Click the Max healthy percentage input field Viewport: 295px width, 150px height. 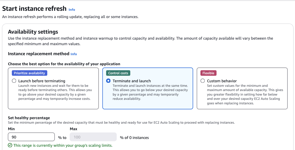pos(93,137)
